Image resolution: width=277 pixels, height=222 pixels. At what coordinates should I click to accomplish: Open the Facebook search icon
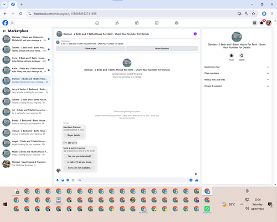12,23
